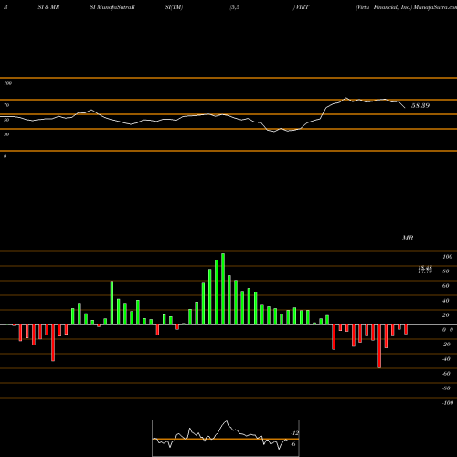Click the tallest green histogram bar
Viewport: 457px width, 457px height.
[223, 289]
